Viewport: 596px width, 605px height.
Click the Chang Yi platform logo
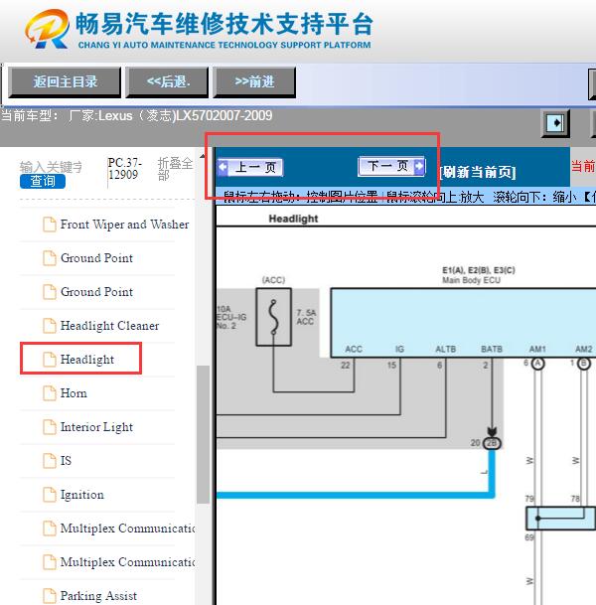click(x=199, y=30)
